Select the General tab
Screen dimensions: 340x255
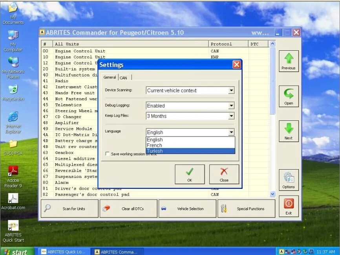pos(109,77)
